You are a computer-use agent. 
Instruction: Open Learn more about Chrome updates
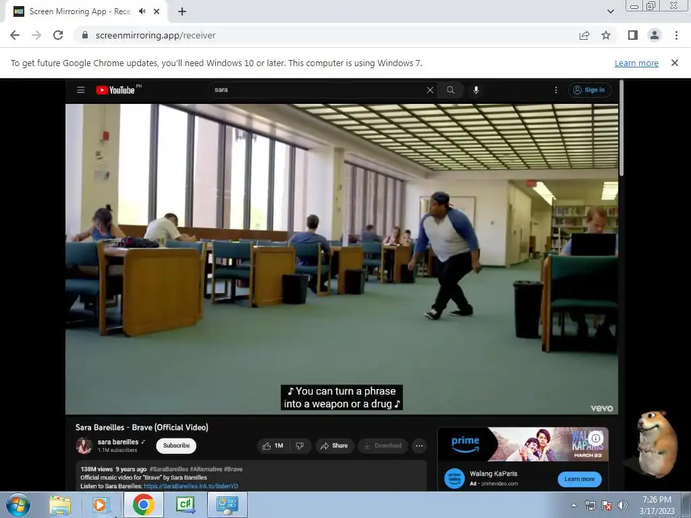tap(636, 63)
